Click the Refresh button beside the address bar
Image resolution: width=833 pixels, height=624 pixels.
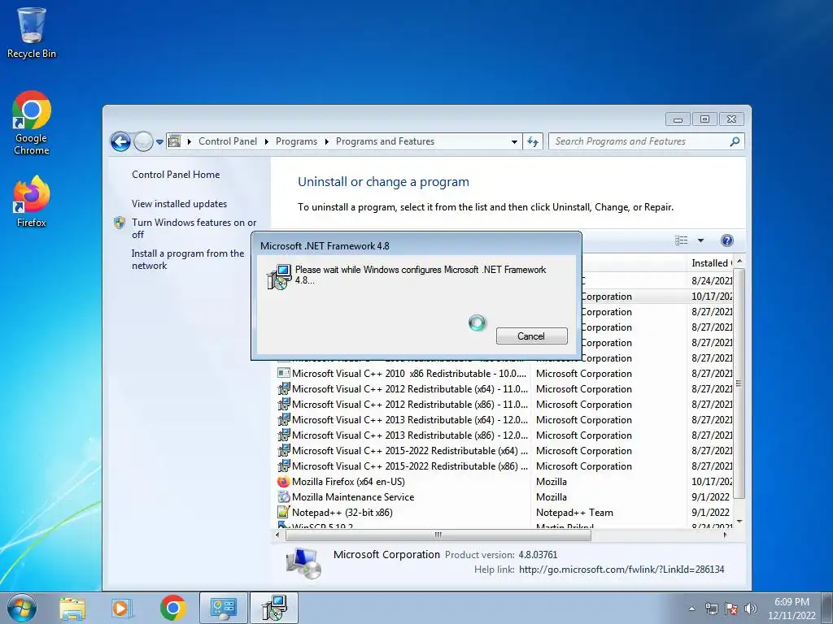(x=532, y=141)
